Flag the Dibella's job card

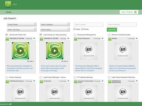137,39
